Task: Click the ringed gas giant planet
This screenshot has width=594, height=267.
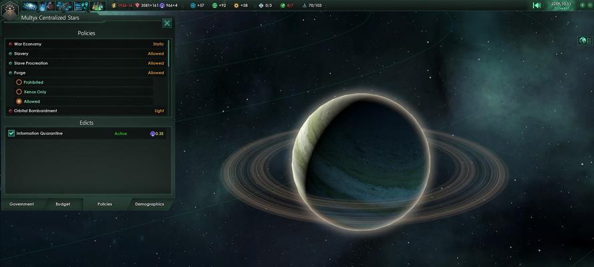Action: click(361, 163)
